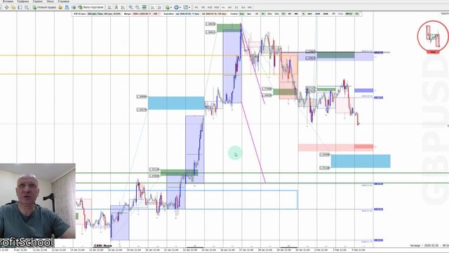Switch chart to candlestick mode
Viewport: 449px width, 253px height.
coord(116,7)
